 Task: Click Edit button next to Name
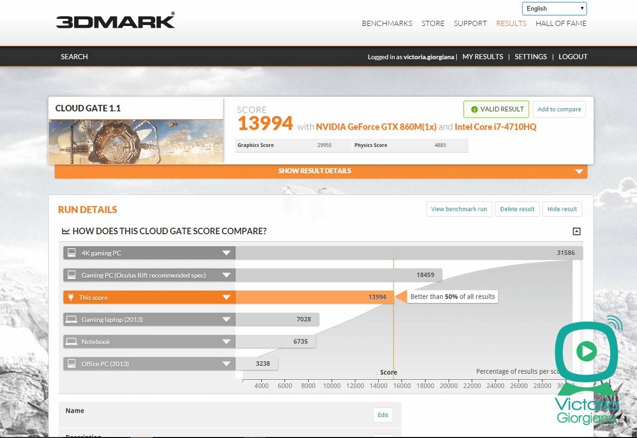tap(383, 415)
